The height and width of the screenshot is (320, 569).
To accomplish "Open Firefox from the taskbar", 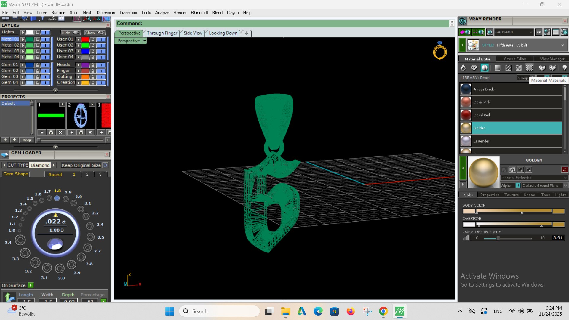I will [x=351, y=311].
